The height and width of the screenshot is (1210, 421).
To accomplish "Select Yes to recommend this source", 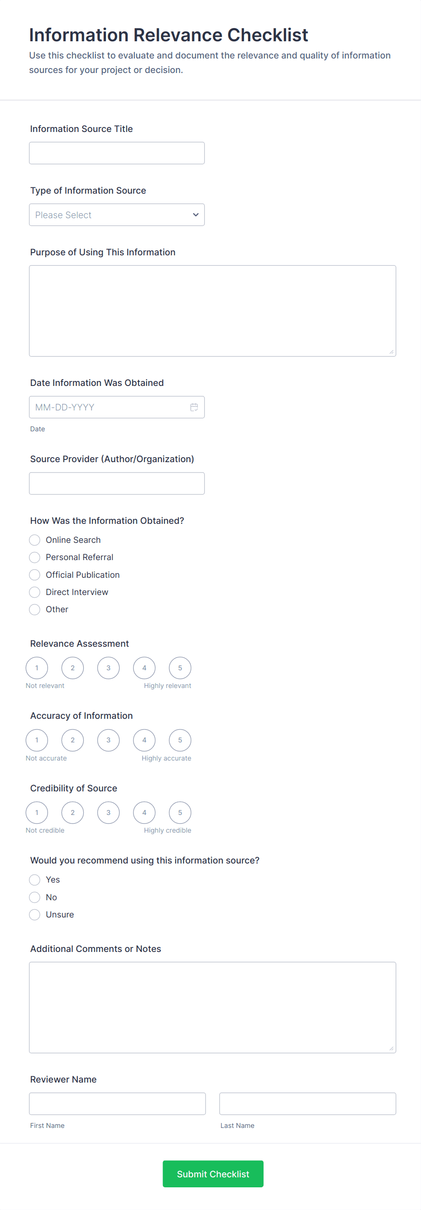I will pyautogui.click(x=35, y=879).
